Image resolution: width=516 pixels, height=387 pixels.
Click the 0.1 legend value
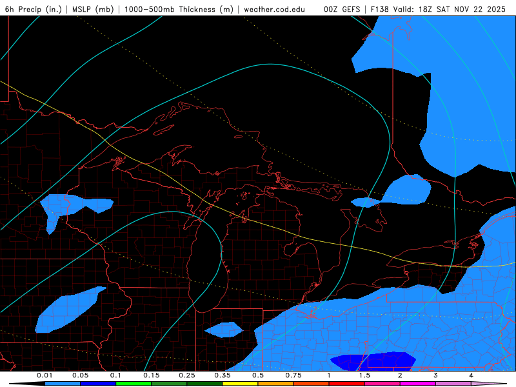point(115,375)
